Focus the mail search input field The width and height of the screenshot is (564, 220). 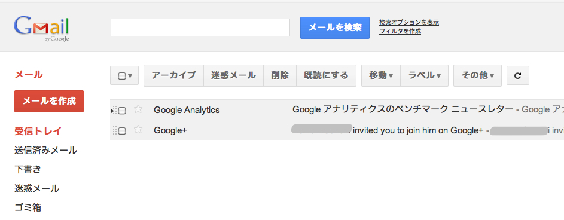pyautogui.click(x=200, y=27)
